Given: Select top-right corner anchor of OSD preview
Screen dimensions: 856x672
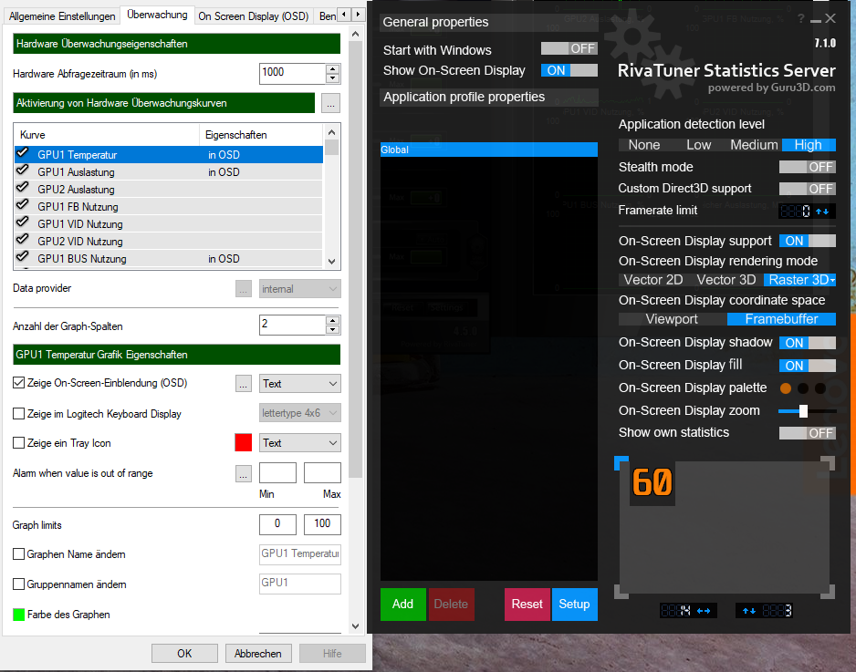Looking at the screenshot, I should 828,463.
